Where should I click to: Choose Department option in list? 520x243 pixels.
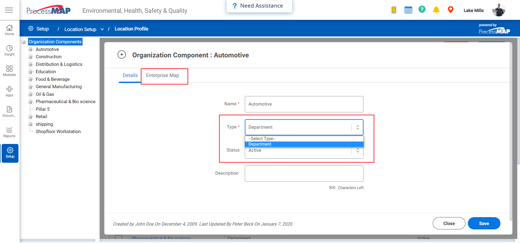(304, 144)
